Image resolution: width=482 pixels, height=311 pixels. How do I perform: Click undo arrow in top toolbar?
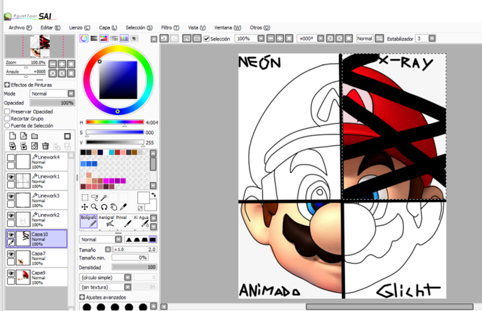click(x=164, y=39)
